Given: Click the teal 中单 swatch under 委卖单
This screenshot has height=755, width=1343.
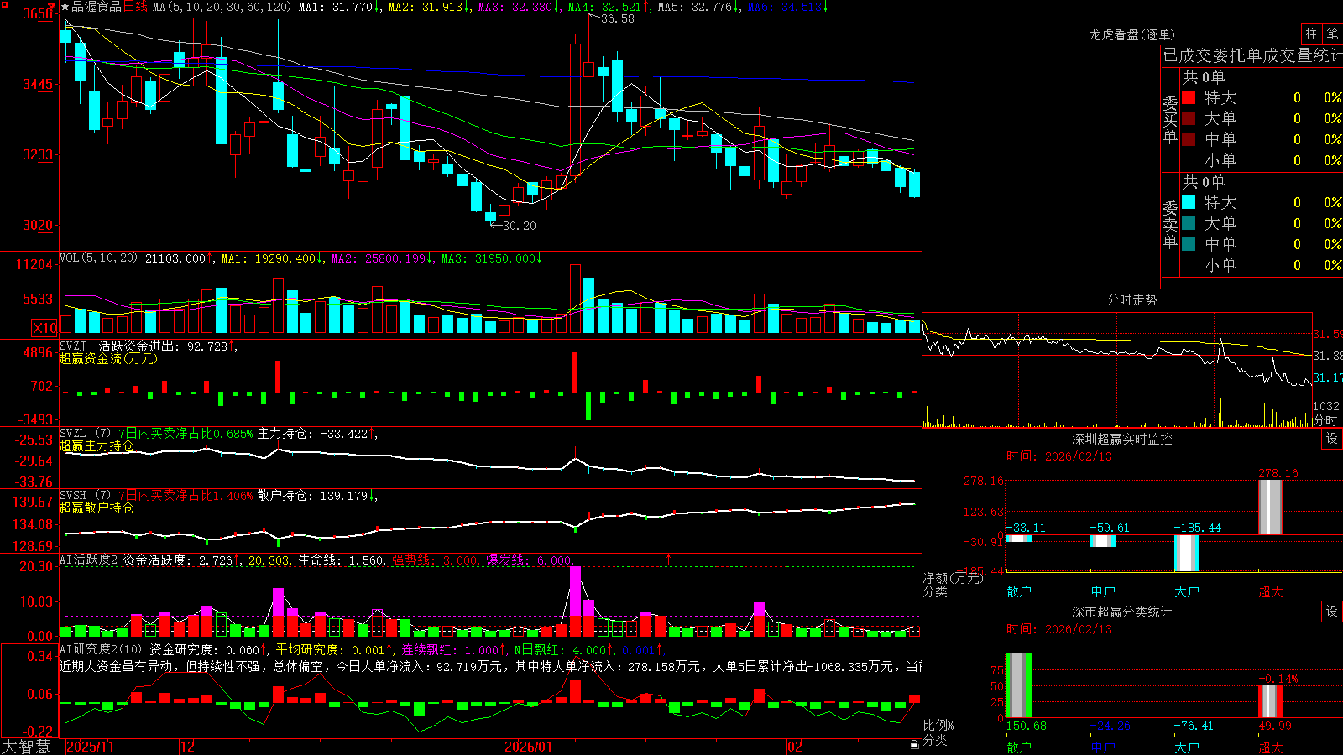Looking at the screenshot, I should 1189,244.
